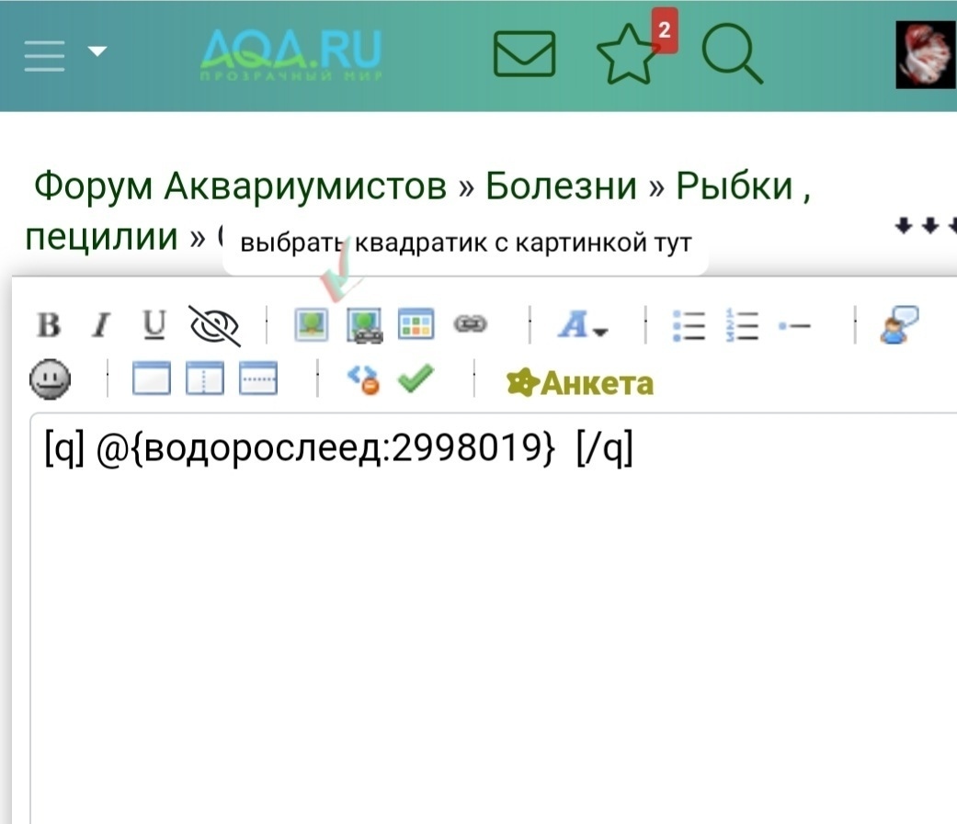Go to Болезни breadcrumb
The height and width of the screenshot is (824, 957).
(561, 186)
